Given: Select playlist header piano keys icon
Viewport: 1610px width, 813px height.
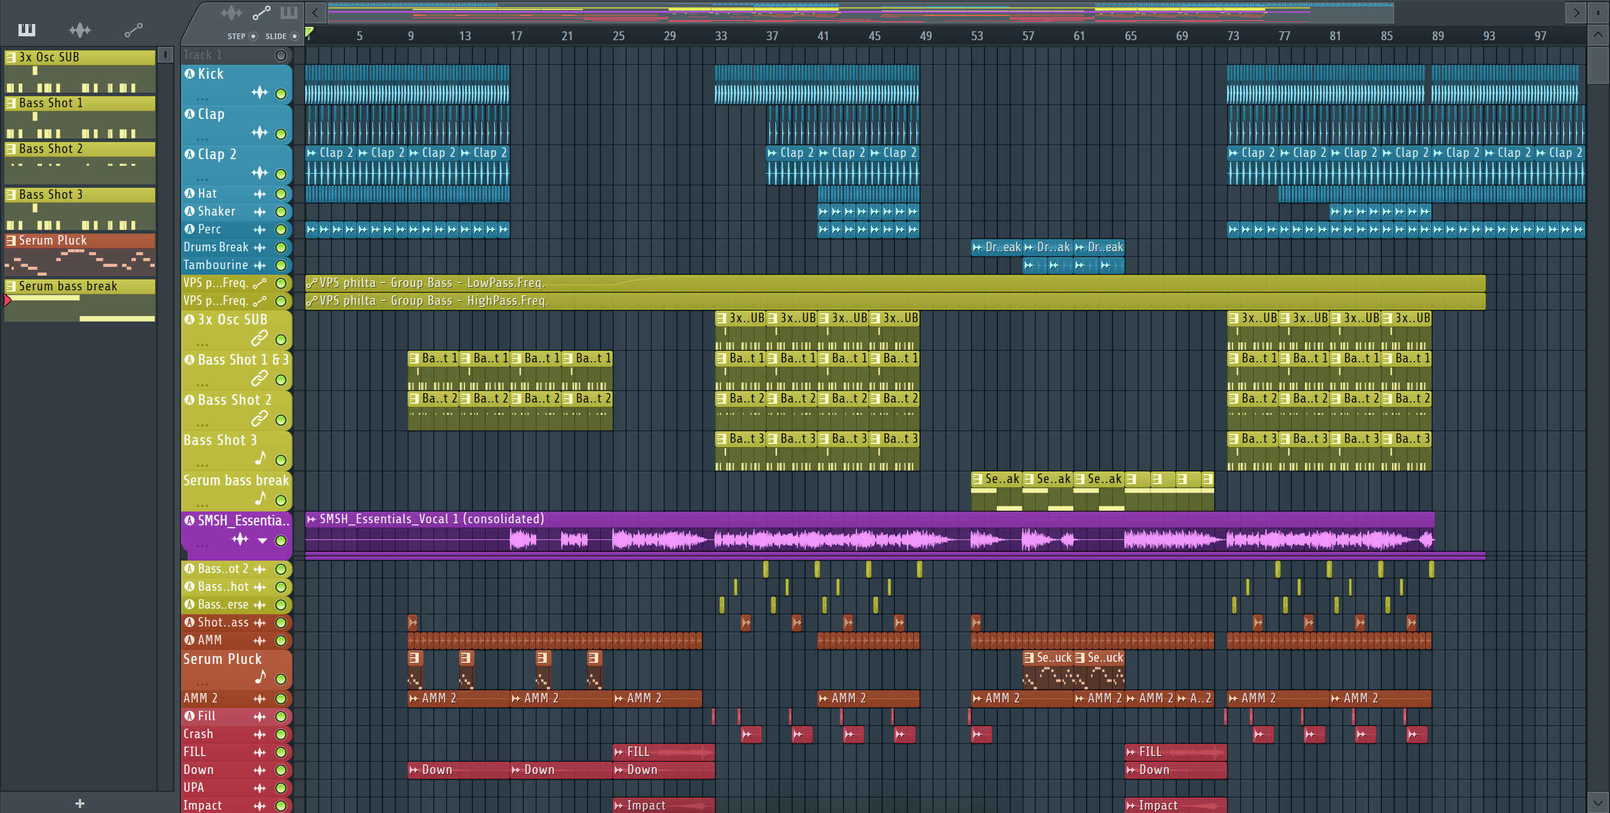Looking at the screenshot, I should 289,12.
